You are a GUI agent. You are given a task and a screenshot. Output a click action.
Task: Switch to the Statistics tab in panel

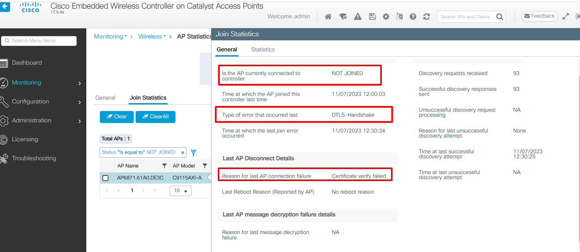[x=263, y=50]
